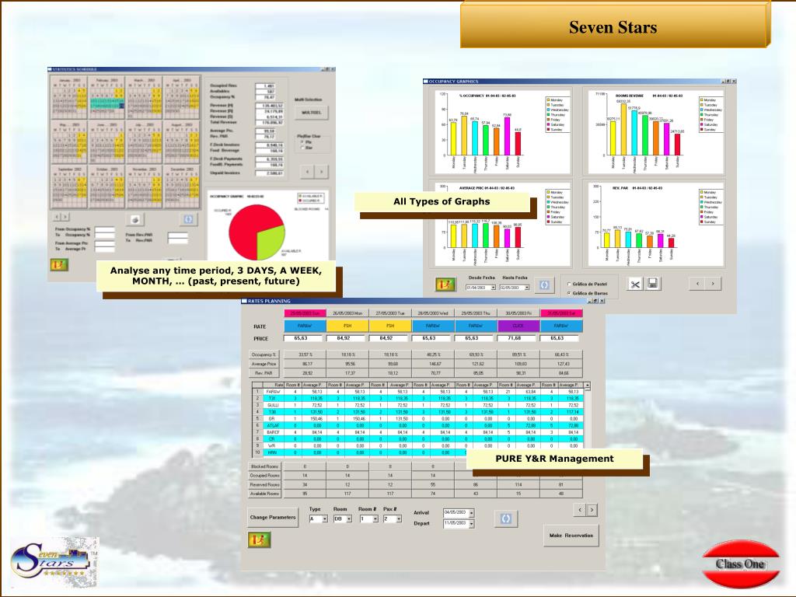Image resolution: width=796 pixels, height=597 pixels.
Task: Click the exit door icon in Occupancy Graphics
Action: (445, 285)
